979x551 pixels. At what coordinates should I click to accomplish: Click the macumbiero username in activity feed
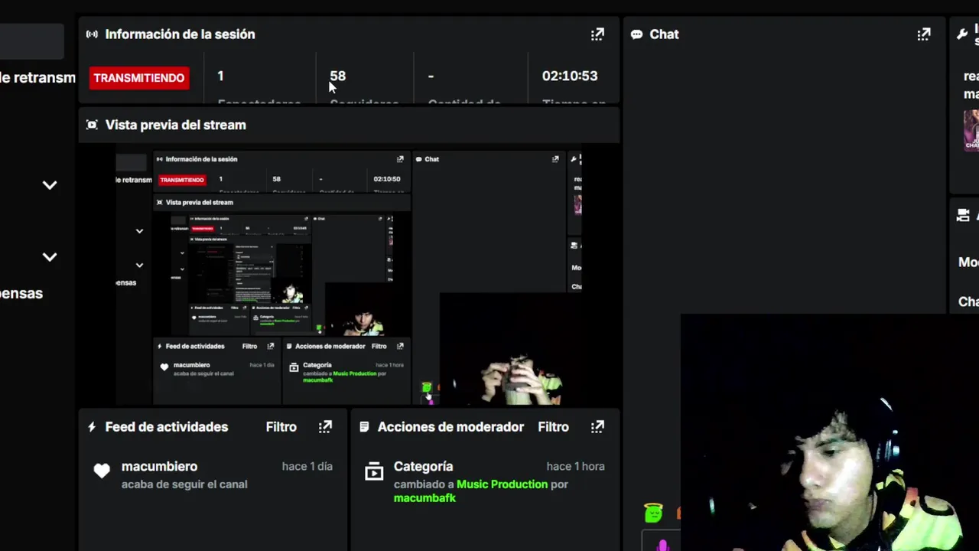tap(159, 466)
